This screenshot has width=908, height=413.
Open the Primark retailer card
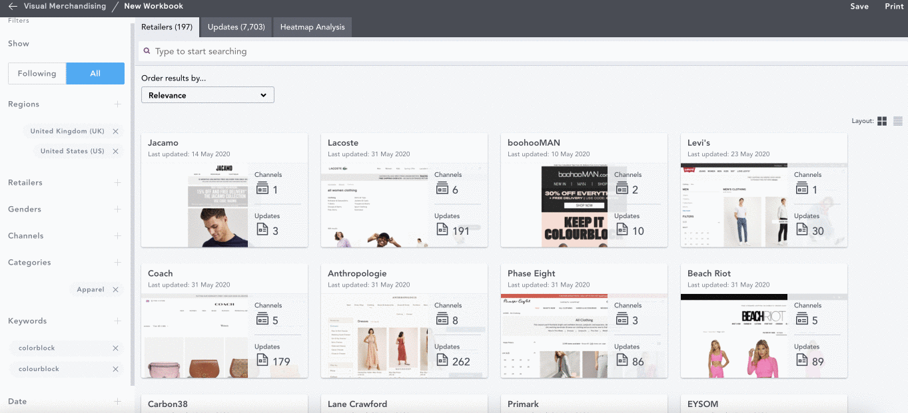click(584, 404)
